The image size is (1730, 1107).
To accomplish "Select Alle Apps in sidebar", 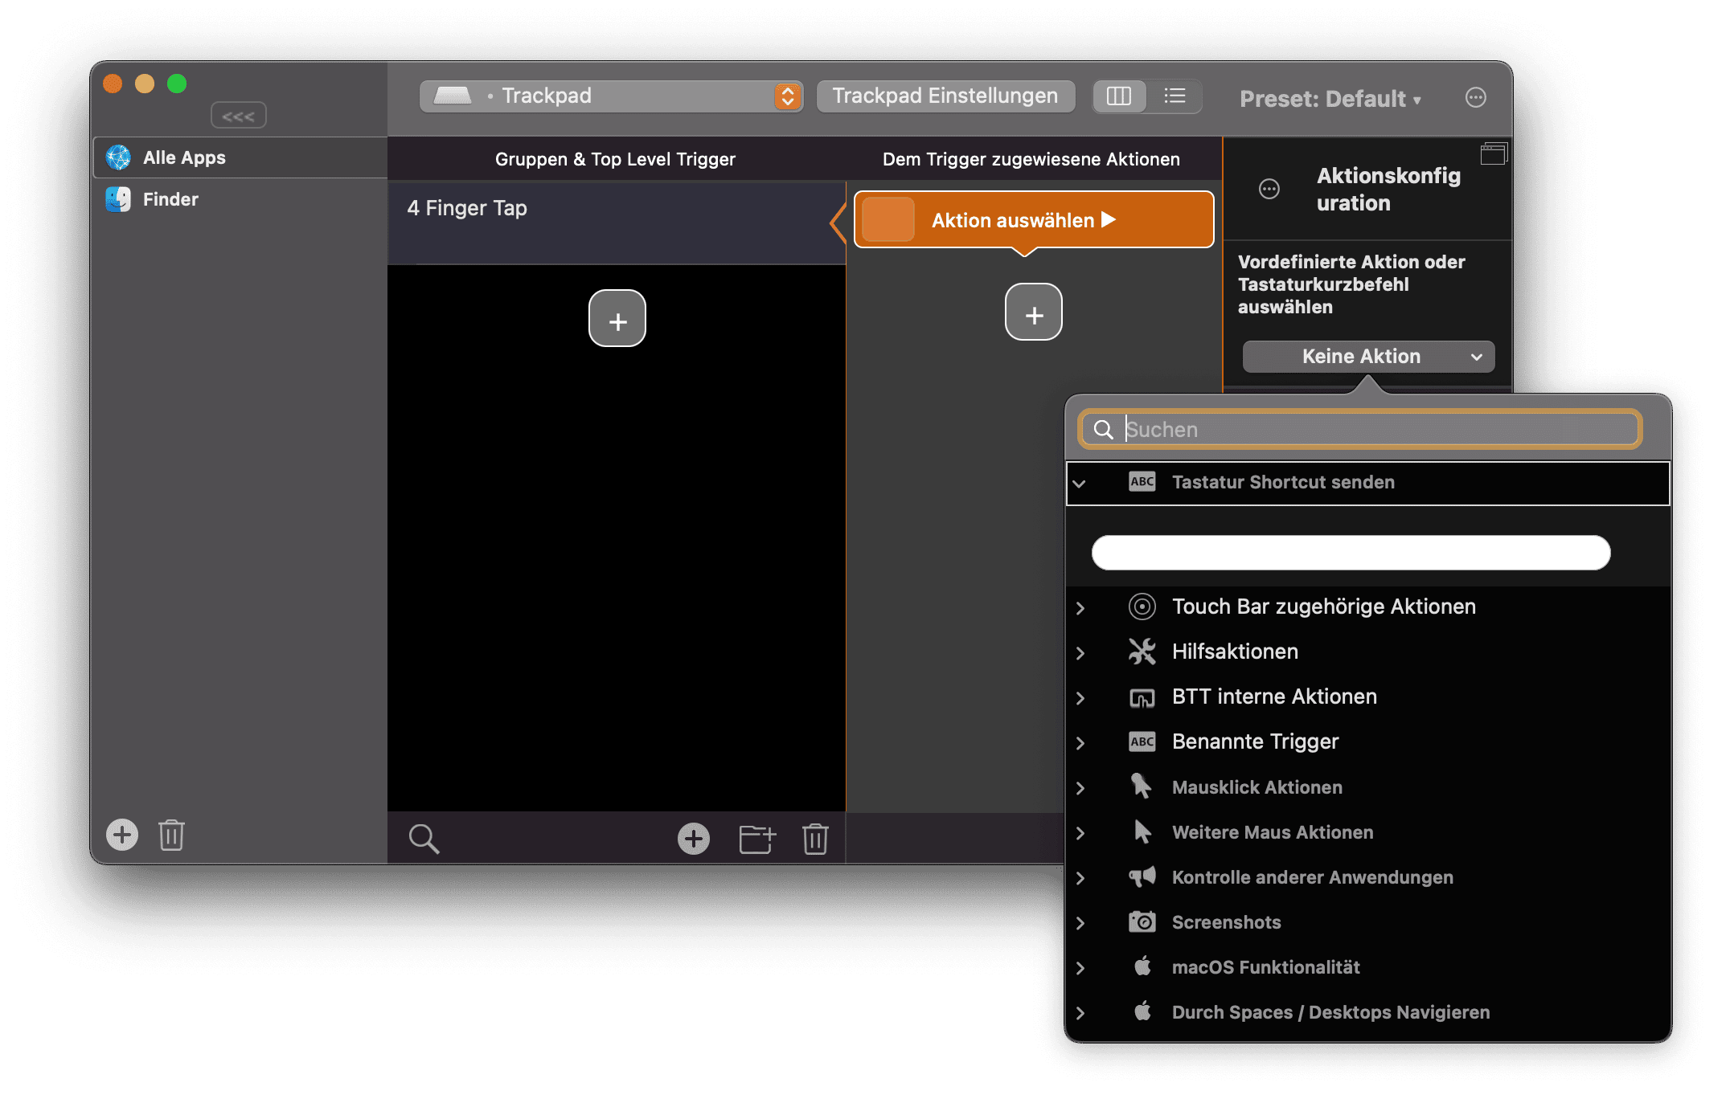I will click(240, 157).
